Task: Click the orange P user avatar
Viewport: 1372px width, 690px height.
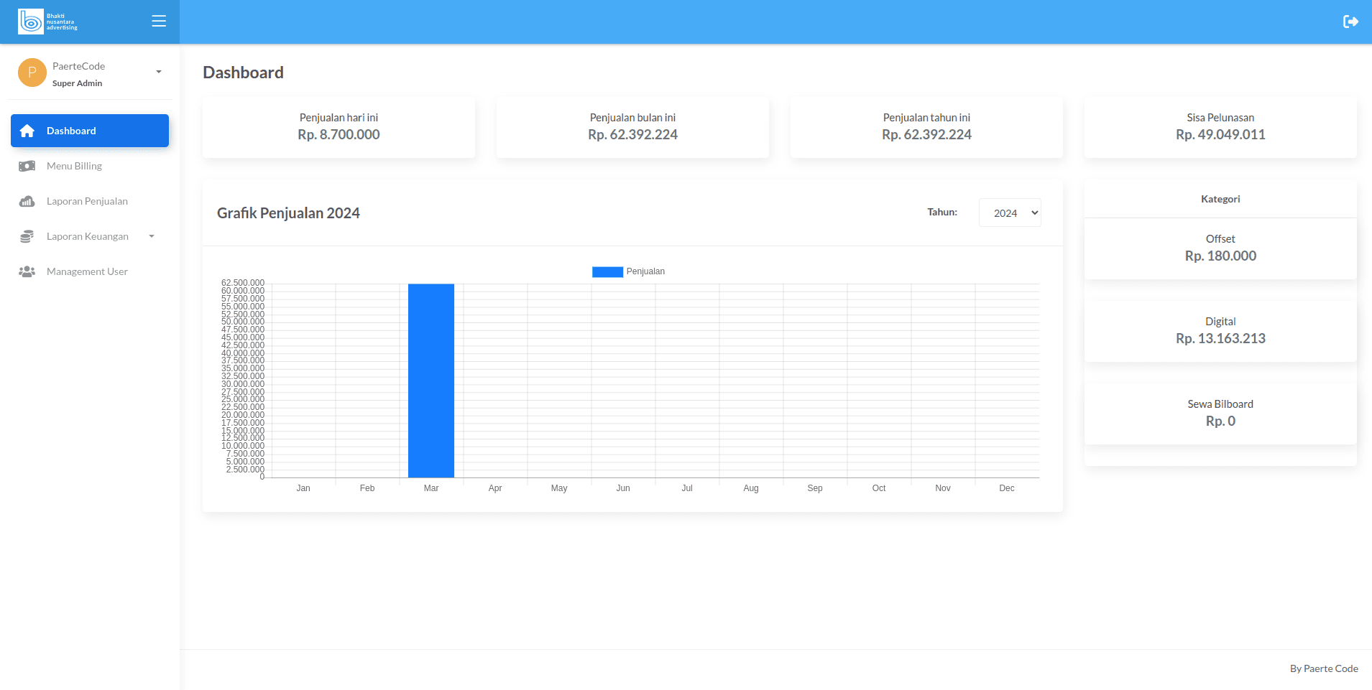Action: [x=32, y=73]
